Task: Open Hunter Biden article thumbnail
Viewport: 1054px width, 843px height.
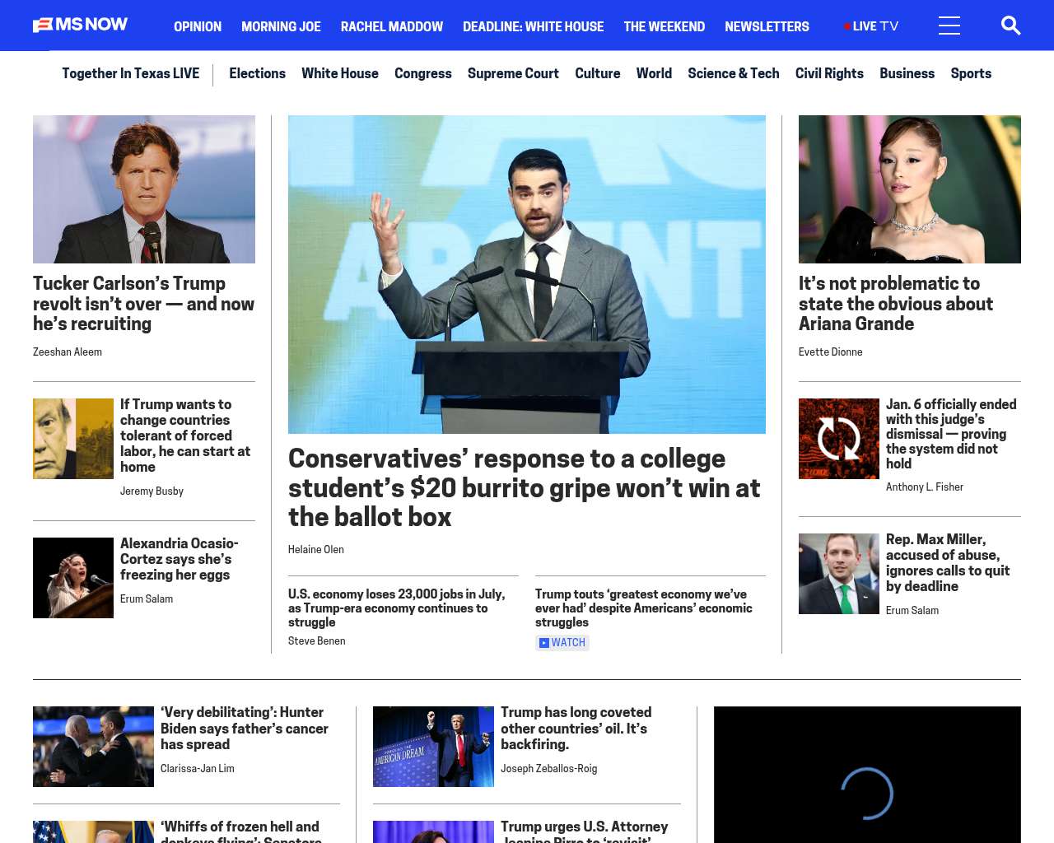Action: tap(93, 747)
